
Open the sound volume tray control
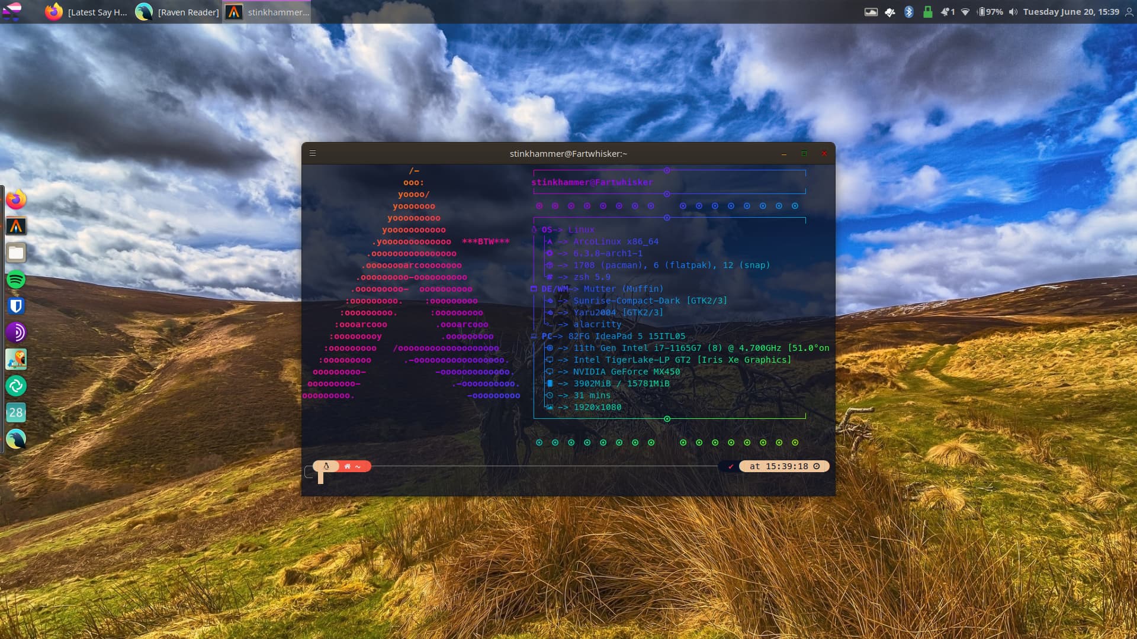tap(1013, 12)
